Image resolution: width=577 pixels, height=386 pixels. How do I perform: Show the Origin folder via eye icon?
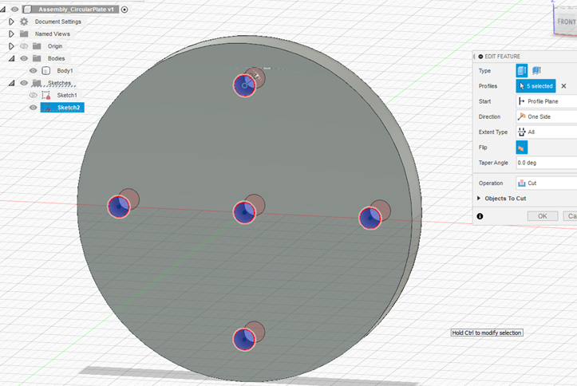[x=24, y=46]
